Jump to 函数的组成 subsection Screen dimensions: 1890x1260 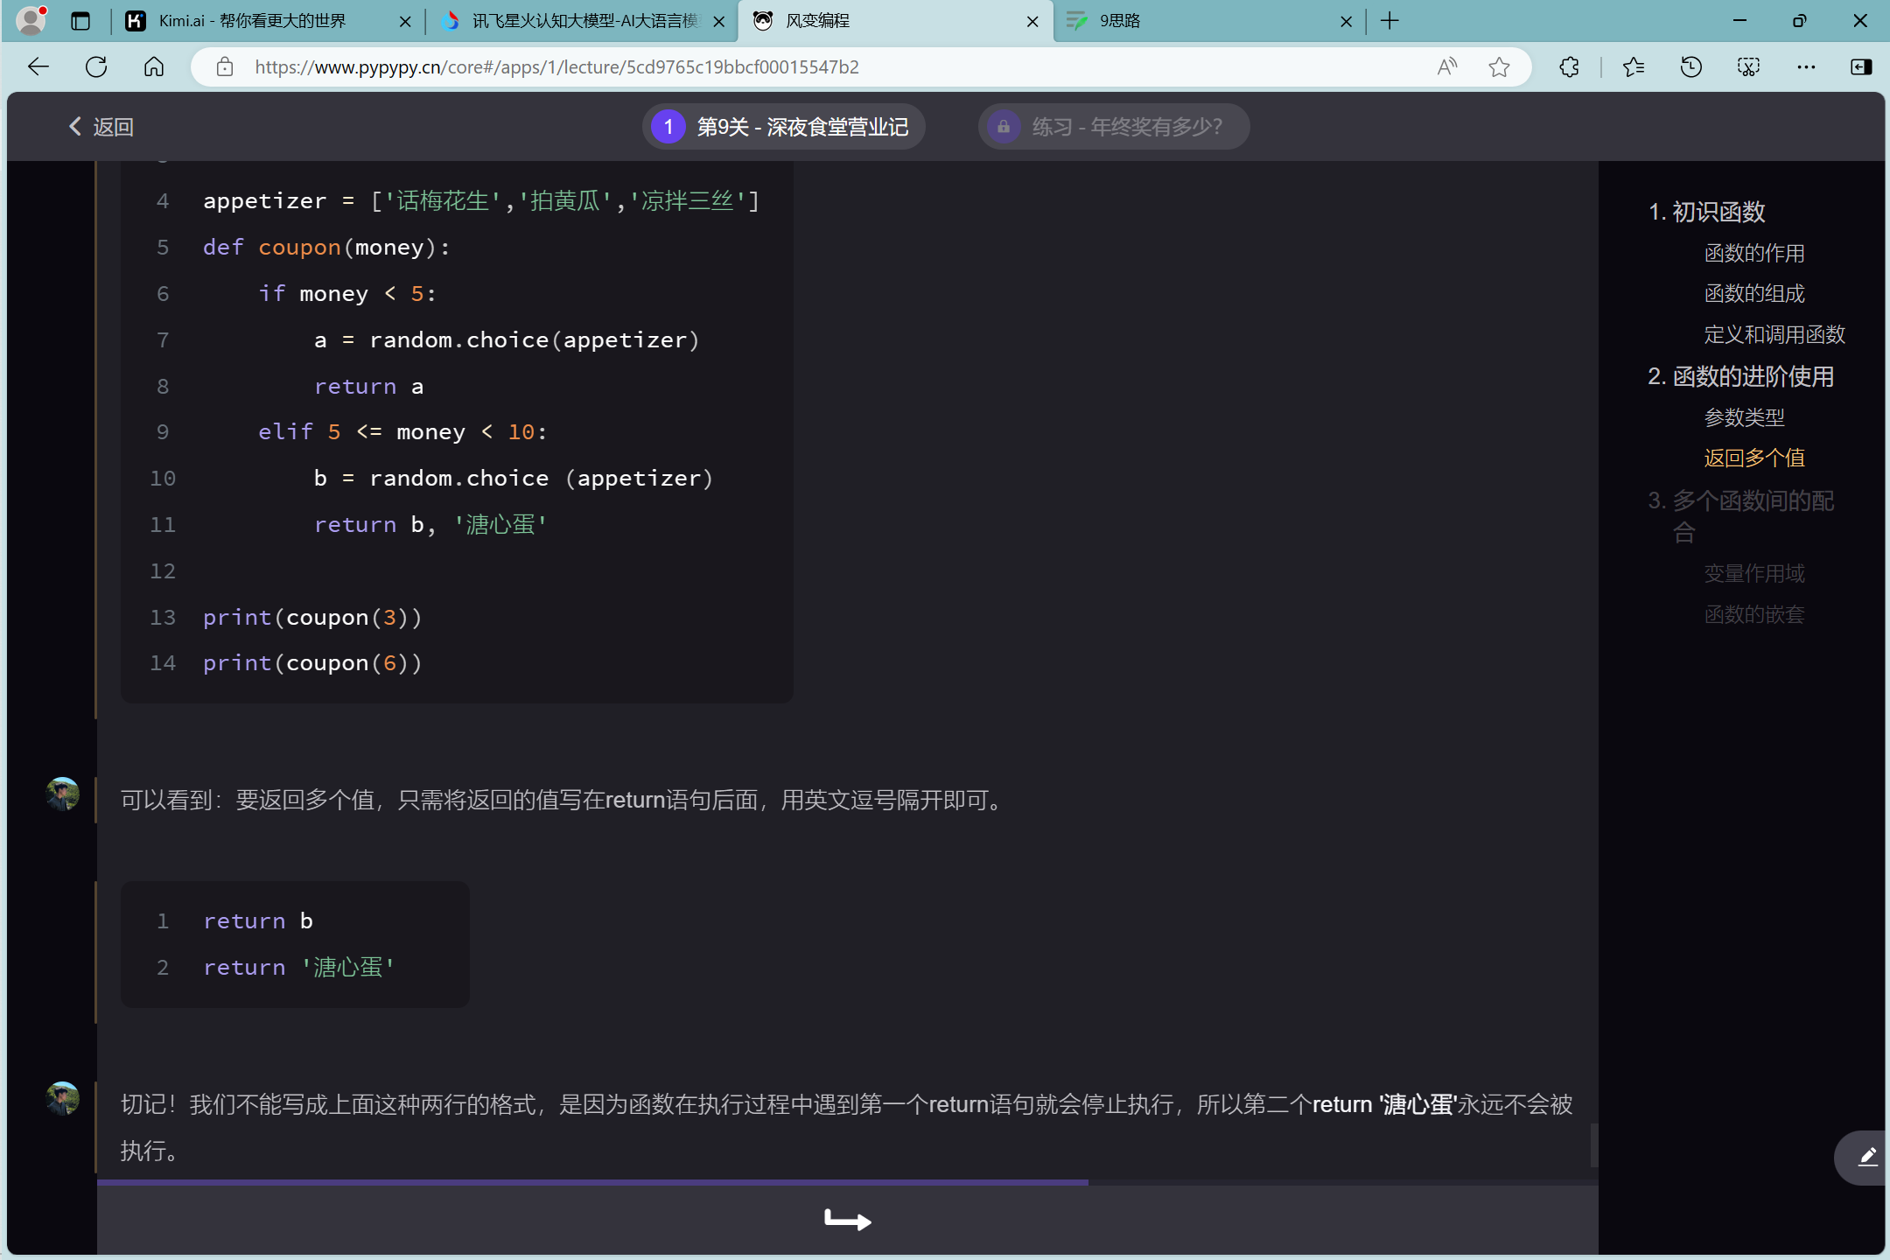[x=1754, y=293]
